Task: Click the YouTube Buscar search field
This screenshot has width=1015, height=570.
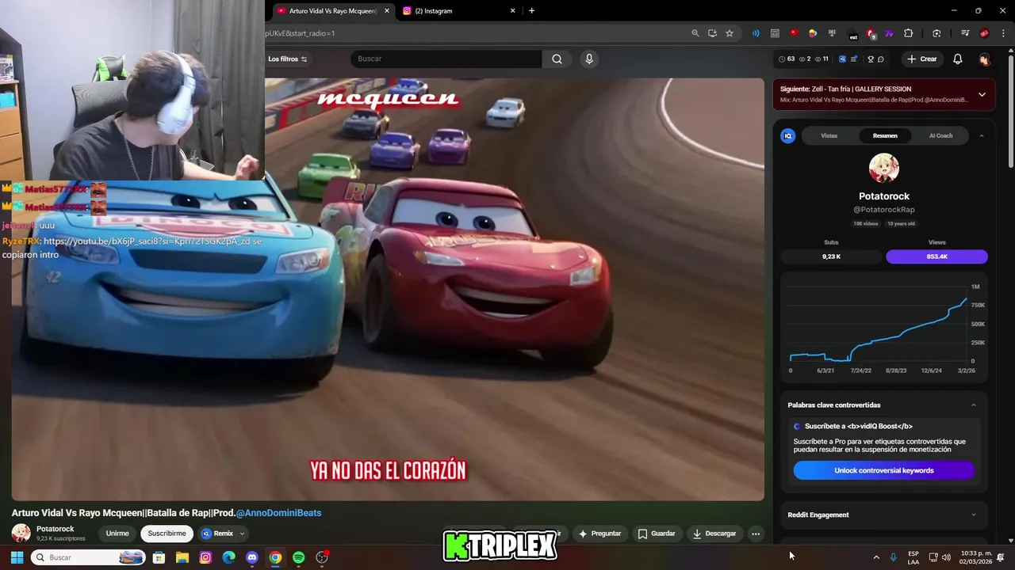Action: [x=446, y=59]
